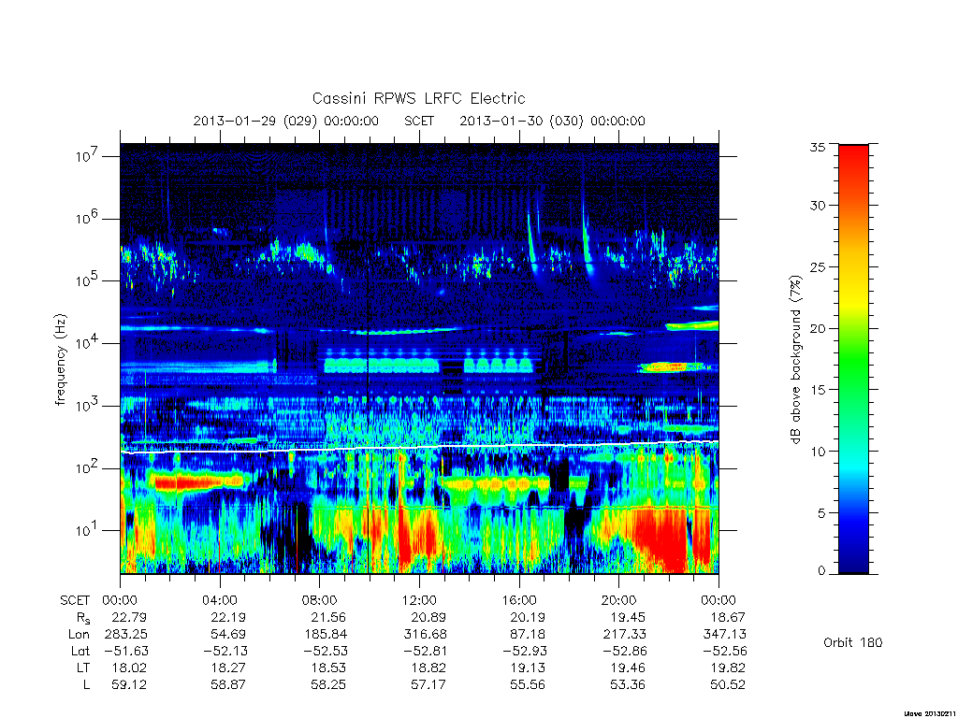The image size is (958, 718).
Task: Click the Lat value '-52.56'
Action: (x=725, y=651)
